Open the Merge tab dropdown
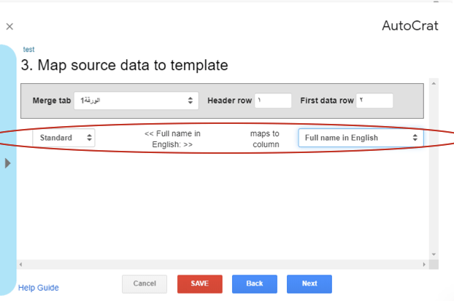Screen dimensions: 454x301 tap(136, 101)
